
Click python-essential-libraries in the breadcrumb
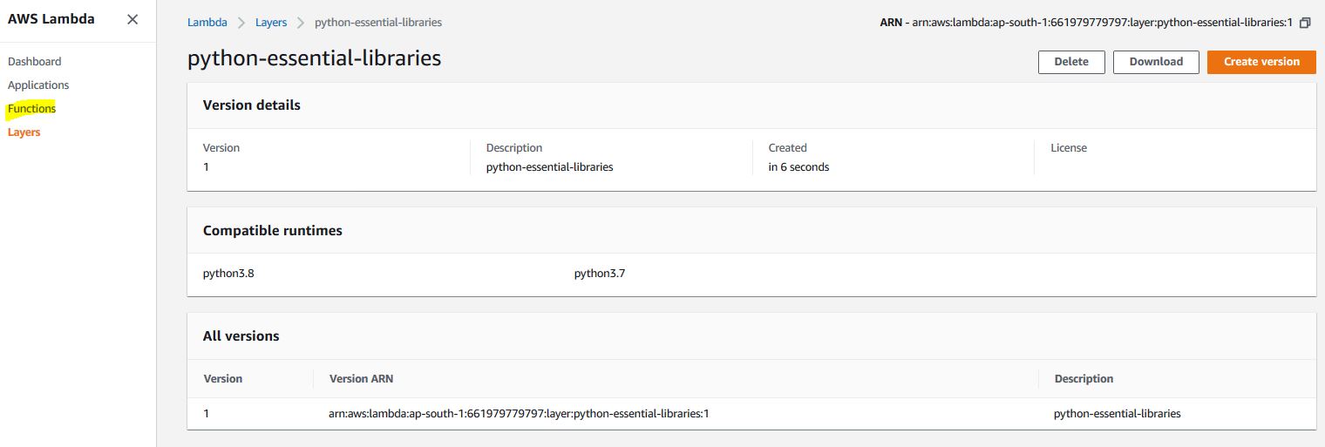pos(377,22)
